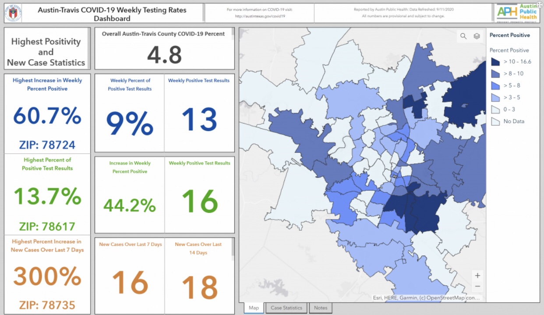Click the City of Austin seal logo

pos(14,13)
